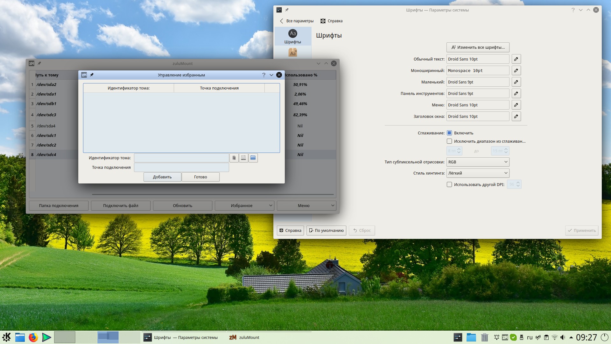This screenshot has height=344, width=611.
Task: Check Использовать другой DPI option
Action: (x=449, y=185)
